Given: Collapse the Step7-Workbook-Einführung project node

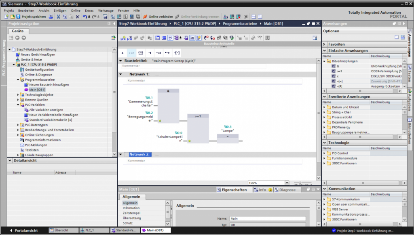Looking at the screenshot, I should [x=10, y=49].
